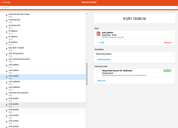Open State Description metadata chevron
The width and height of the screenshot is (178, 128).
172,54
